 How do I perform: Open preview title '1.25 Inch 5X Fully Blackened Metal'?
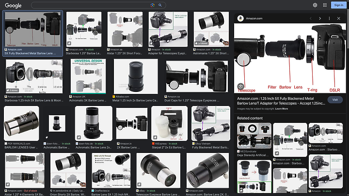tap(281, 101)
